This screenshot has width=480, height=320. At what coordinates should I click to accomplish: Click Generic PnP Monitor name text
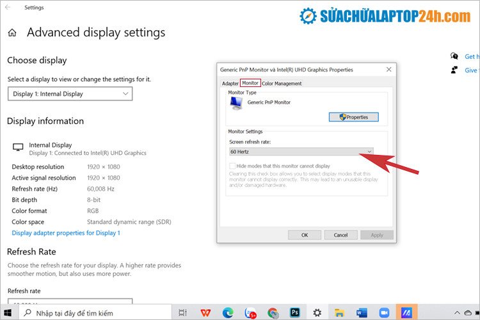coord(269,102)
